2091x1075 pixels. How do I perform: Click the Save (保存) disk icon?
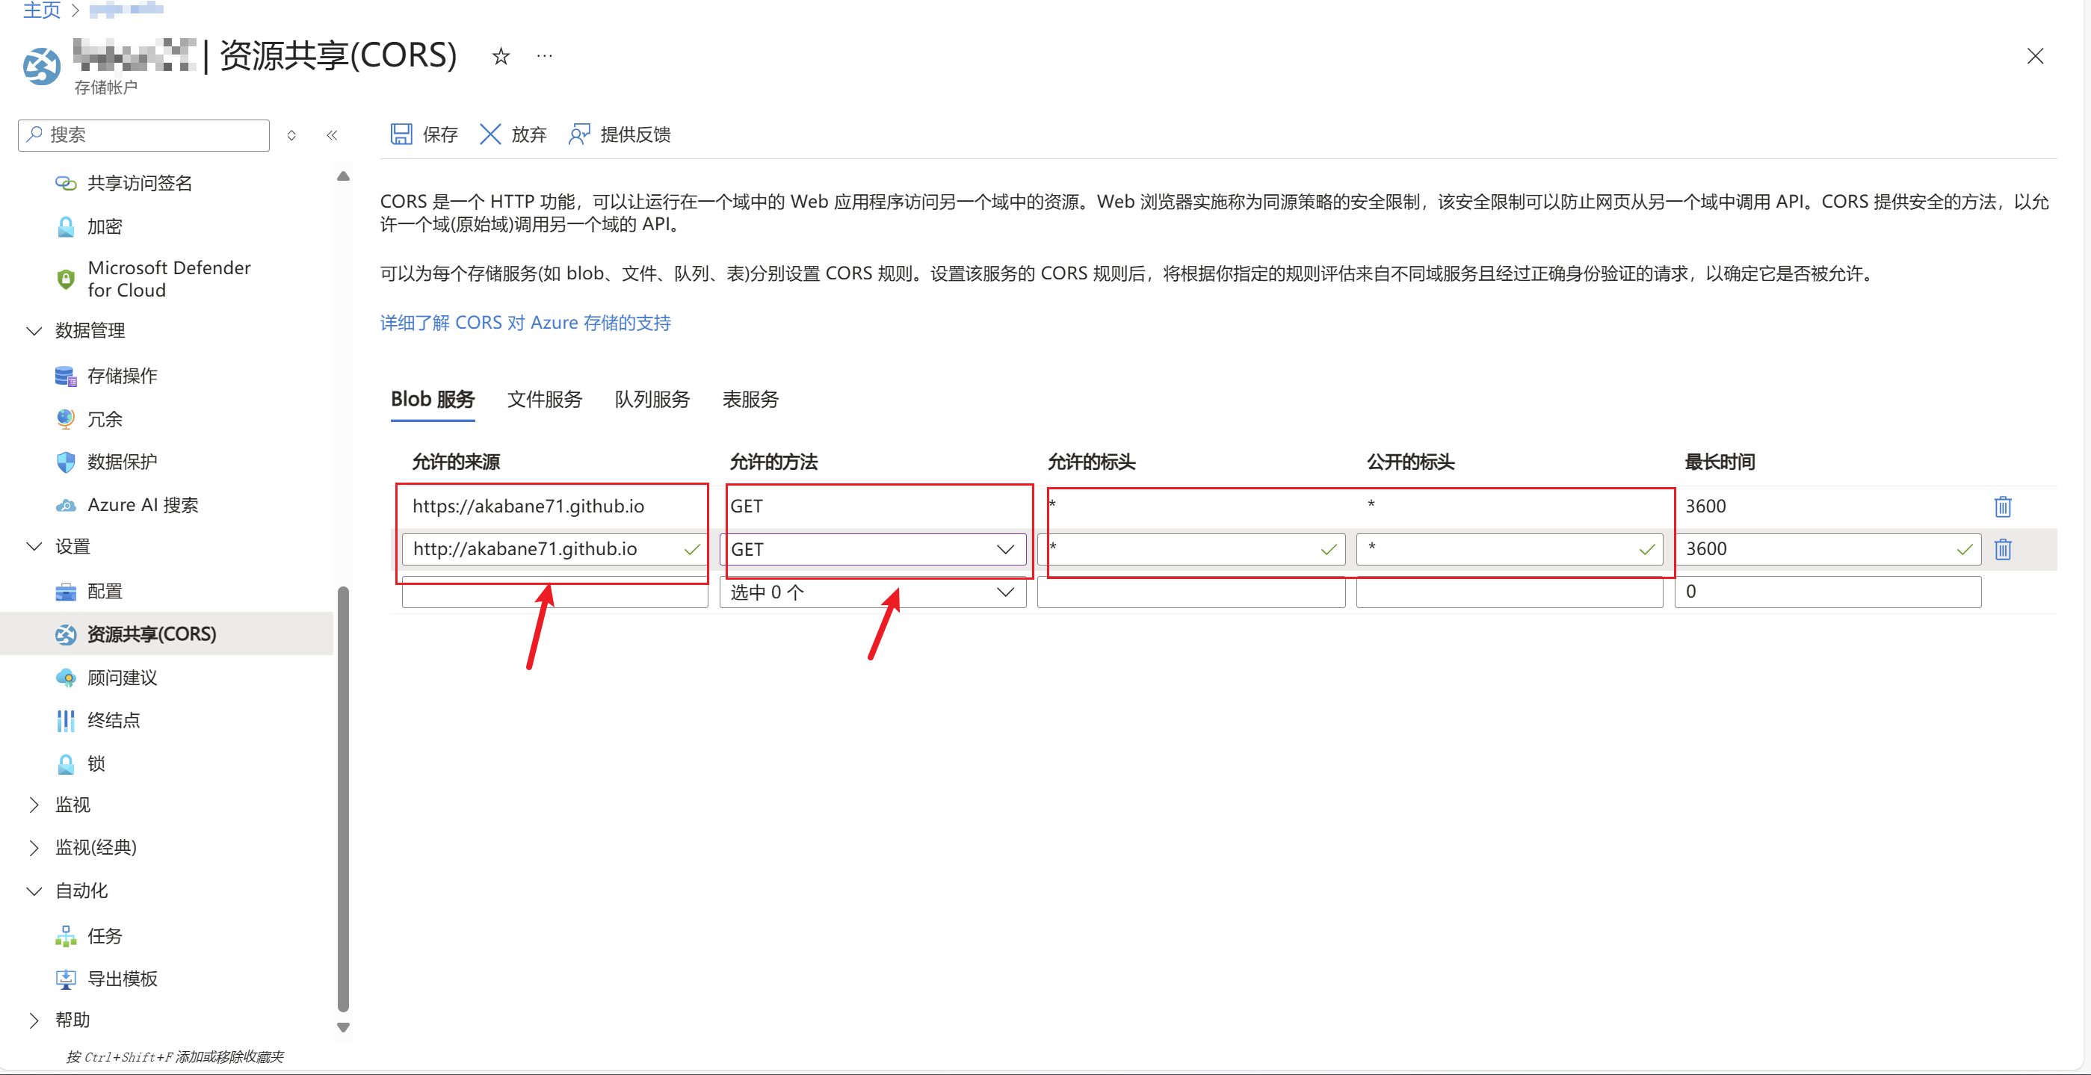point(401,134)
